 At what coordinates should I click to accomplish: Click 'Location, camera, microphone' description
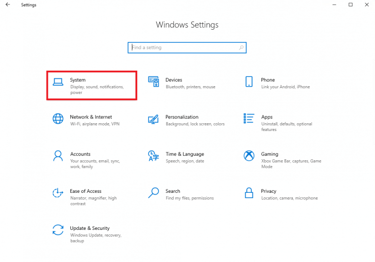(290, 198)
